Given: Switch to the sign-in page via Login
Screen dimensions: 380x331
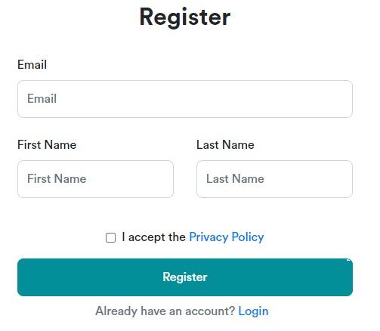Looking at the screenshot, I should tap(253, 311).
